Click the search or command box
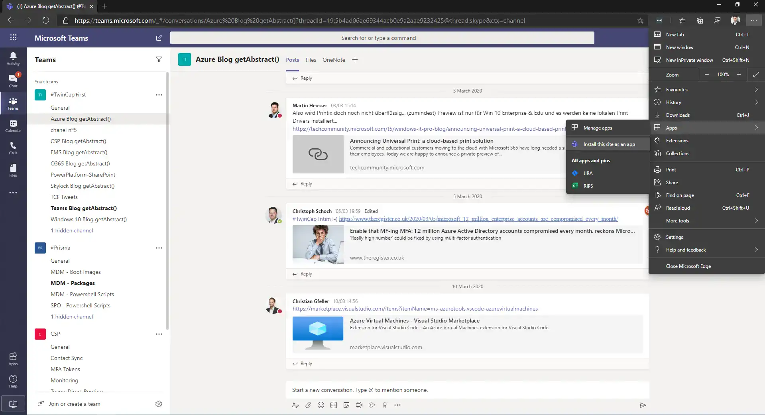The width and height of the screenshot is (765, 415). (382, 38)
